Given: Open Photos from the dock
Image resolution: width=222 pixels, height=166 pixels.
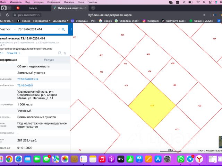Looking at the screenshot, I should (x=65, y=159).
